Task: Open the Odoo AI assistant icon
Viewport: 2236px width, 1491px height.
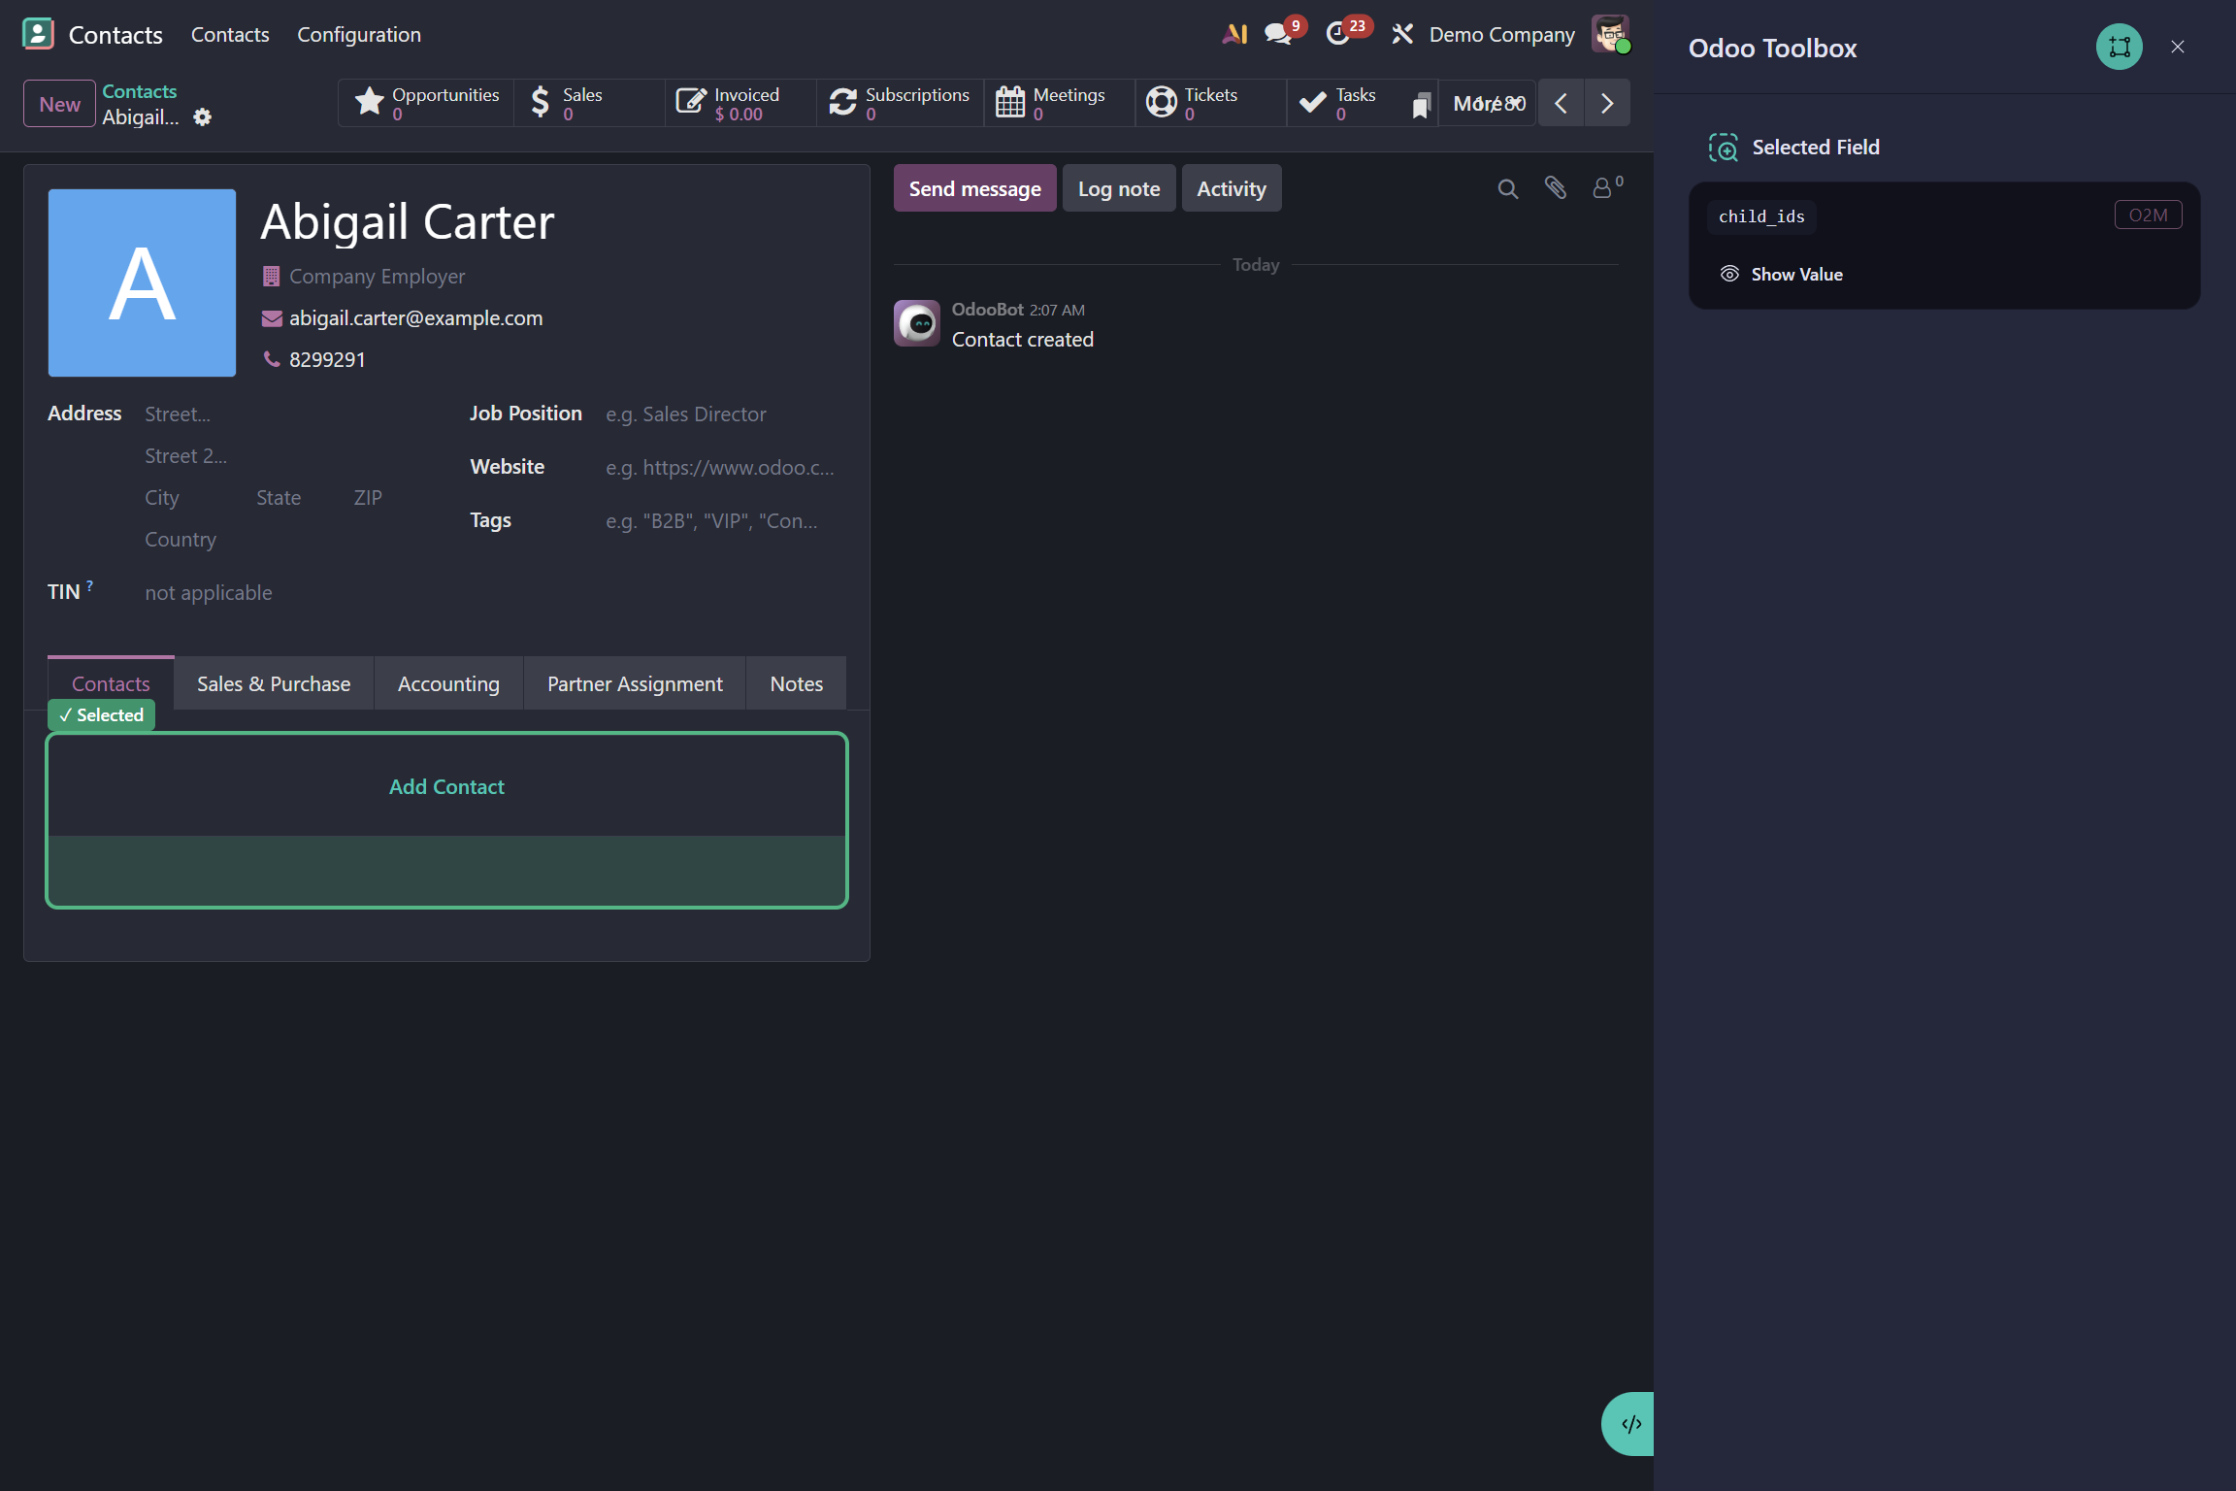Action: tap(1234, 33)
